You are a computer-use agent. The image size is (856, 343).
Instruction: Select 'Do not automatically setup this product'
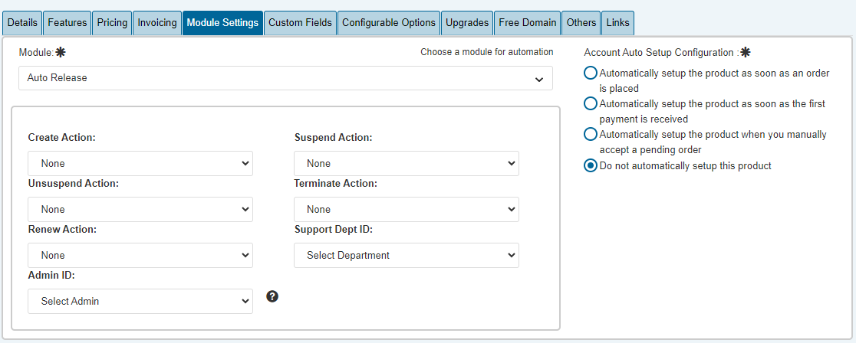590,166
